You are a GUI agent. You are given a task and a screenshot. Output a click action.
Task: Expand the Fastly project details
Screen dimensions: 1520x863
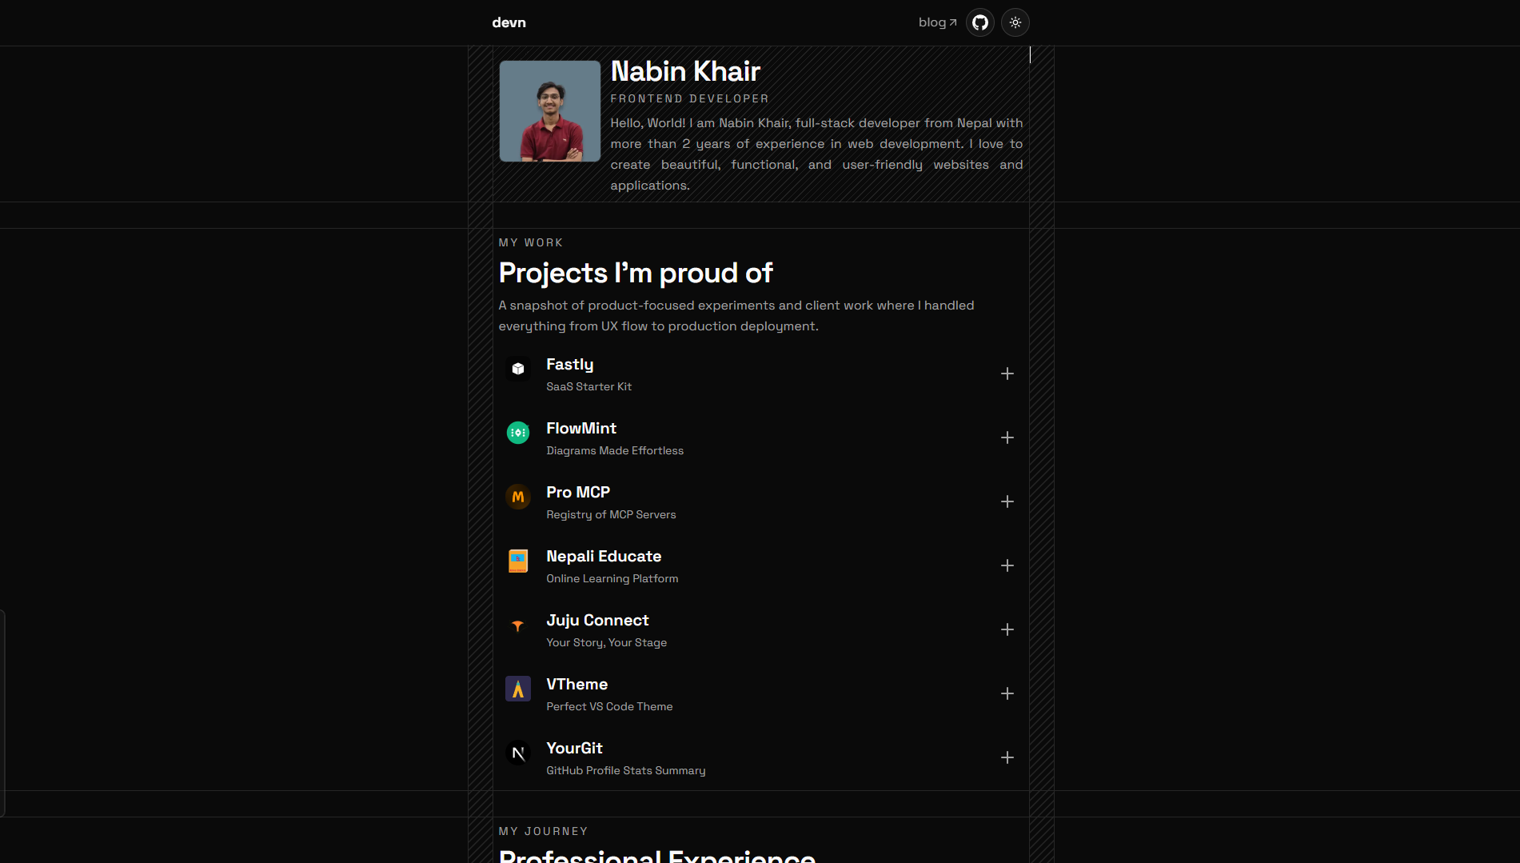tap(1007, 374)
